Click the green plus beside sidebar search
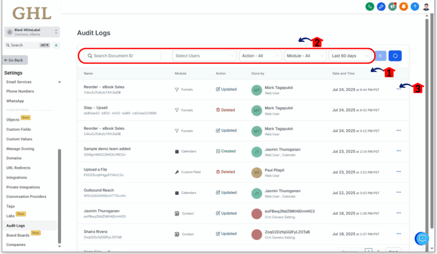 coord(56,45)
